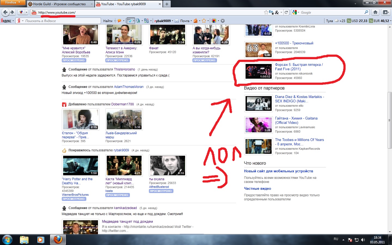The width and height of the screenshot is (392, 245).
Task: Open the AdamThomasMoran user link
Action: (129, 87)
